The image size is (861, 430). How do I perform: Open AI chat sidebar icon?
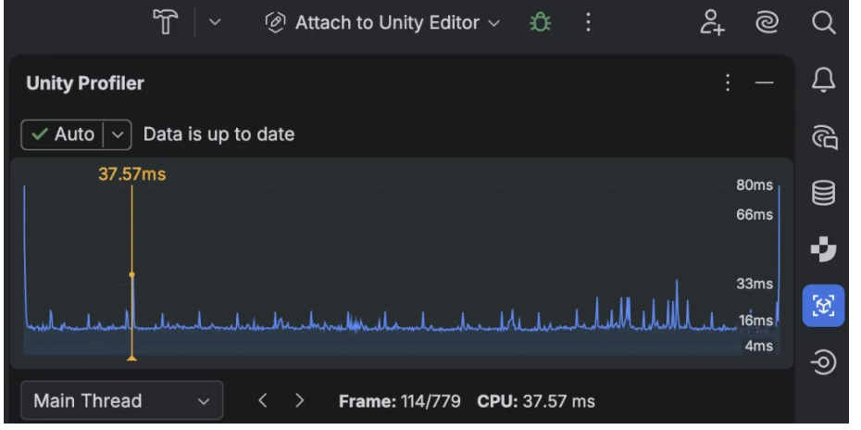click(823, 139)
